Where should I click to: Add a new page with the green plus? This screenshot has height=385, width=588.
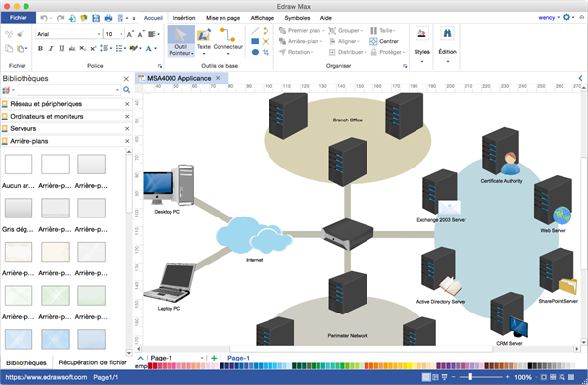pos(214,358)
